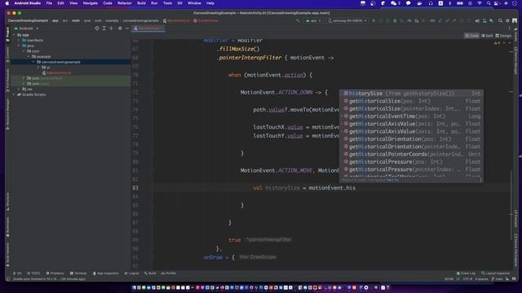Open the Build menu

141,3
